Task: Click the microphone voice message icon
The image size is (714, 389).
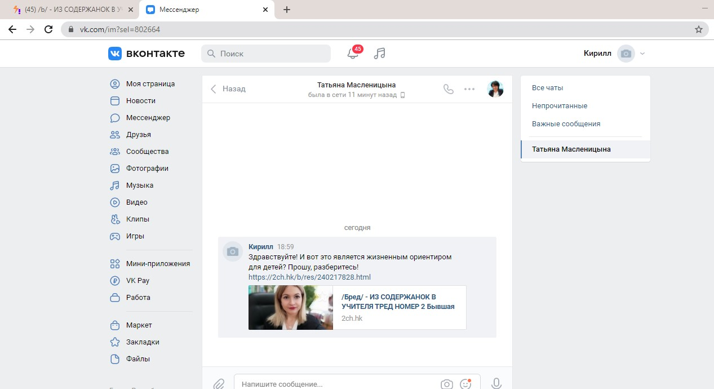Action: 496,383
